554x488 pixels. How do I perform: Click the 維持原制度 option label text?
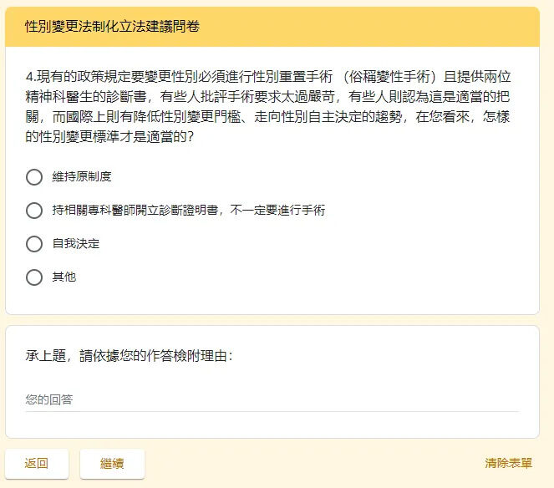[x=82, y=176]
